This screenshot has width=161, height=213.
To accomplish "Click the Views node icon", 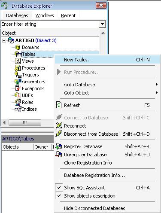I will click(x=18, y=61).
